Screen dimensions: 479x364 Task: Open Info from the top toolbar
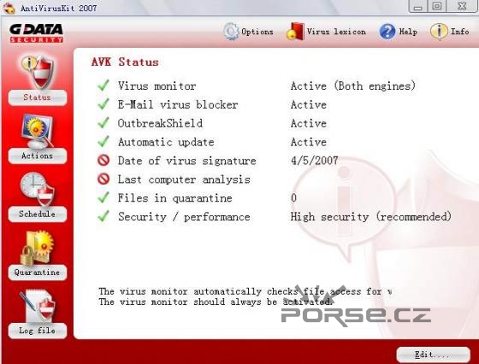[450, 32]
